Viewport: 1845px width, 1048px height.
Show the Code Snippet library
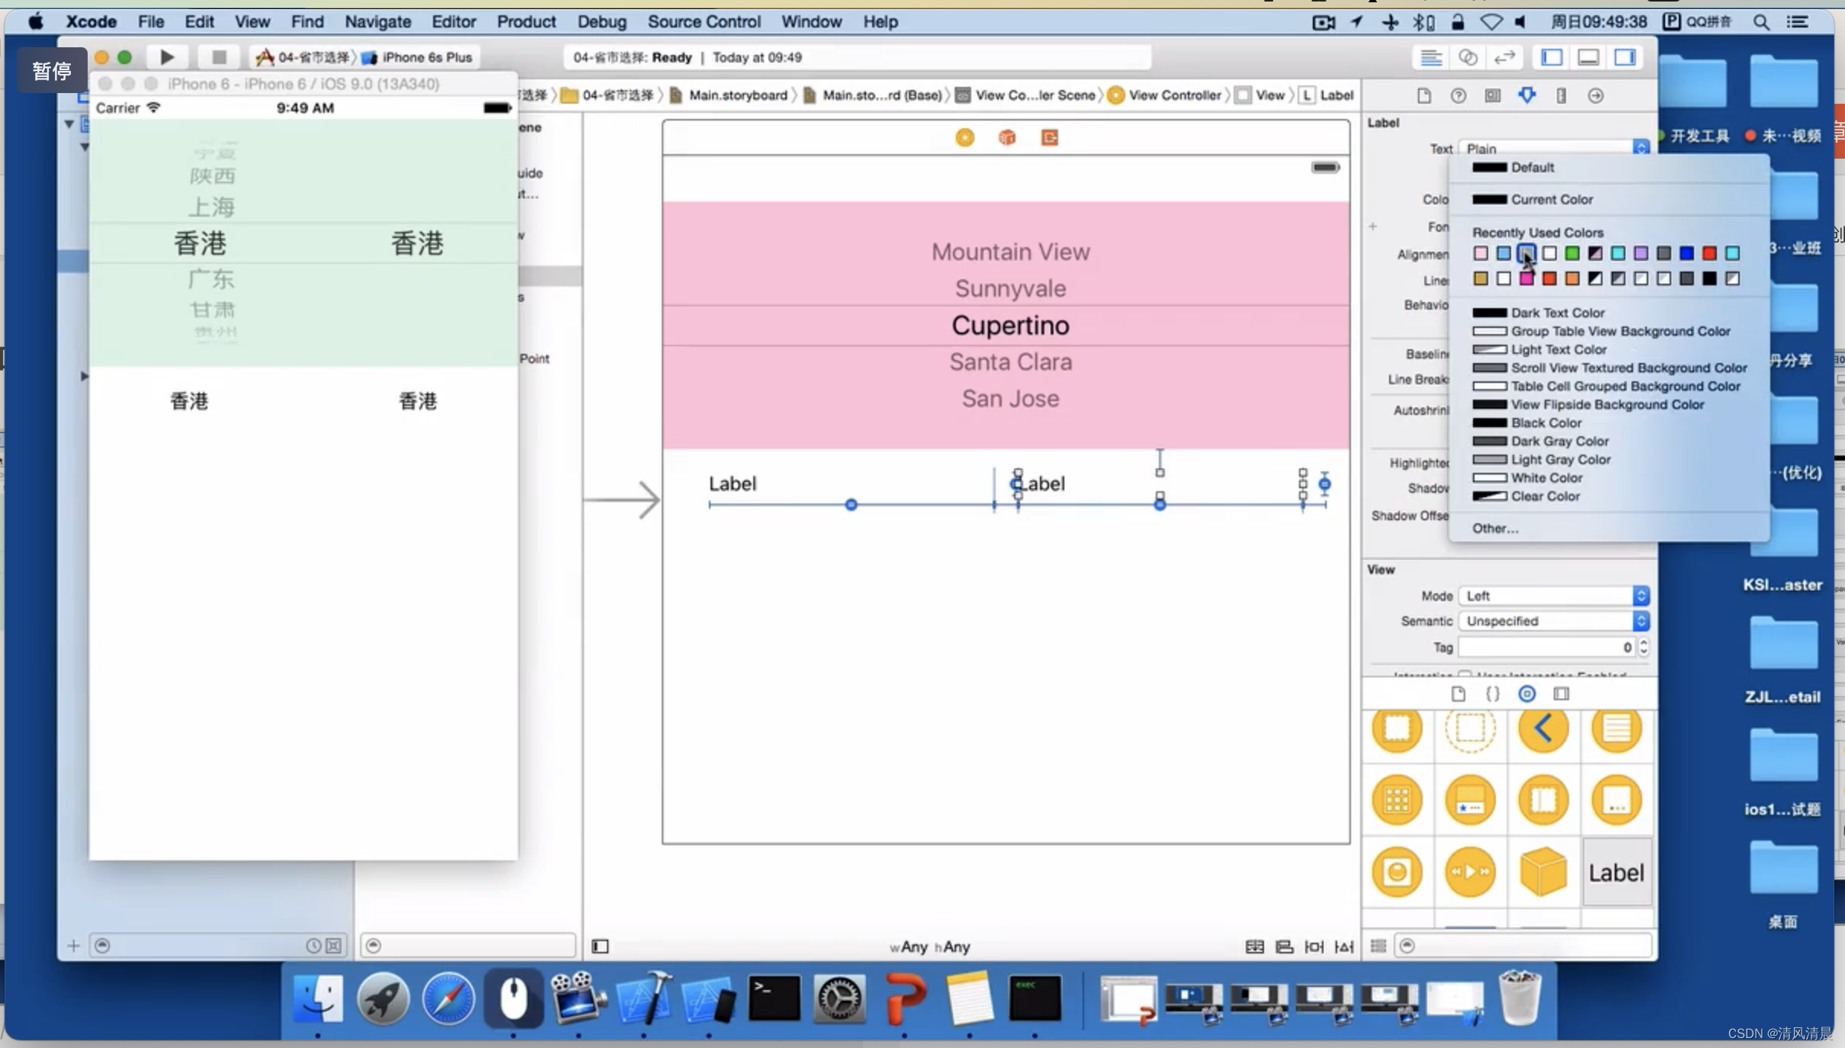click(x=1492, y=694)
